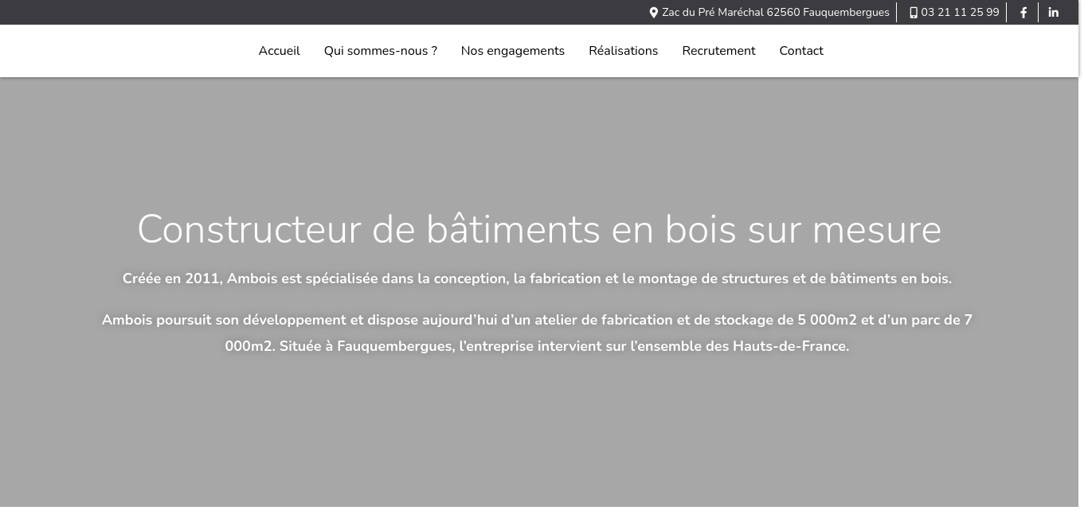The height and width of the screenshot is (518, 1088).
Task: Click the heading Constructeur de bâtiments en bois
Action: [x=539, y=229]
